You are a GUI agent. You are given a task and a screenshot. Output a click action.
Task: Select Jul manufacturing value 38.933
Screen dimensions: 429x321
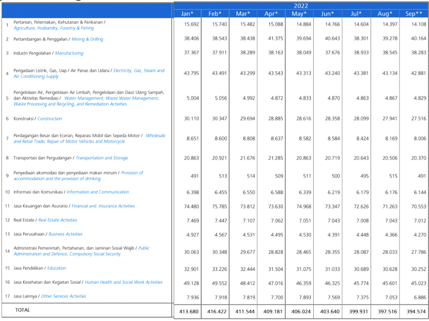click(361, 53)
